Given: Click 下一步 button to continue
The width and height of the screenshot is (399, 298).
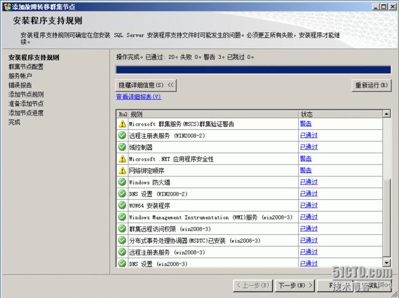Looking at the screenshot, I should [x=296, y=285].
